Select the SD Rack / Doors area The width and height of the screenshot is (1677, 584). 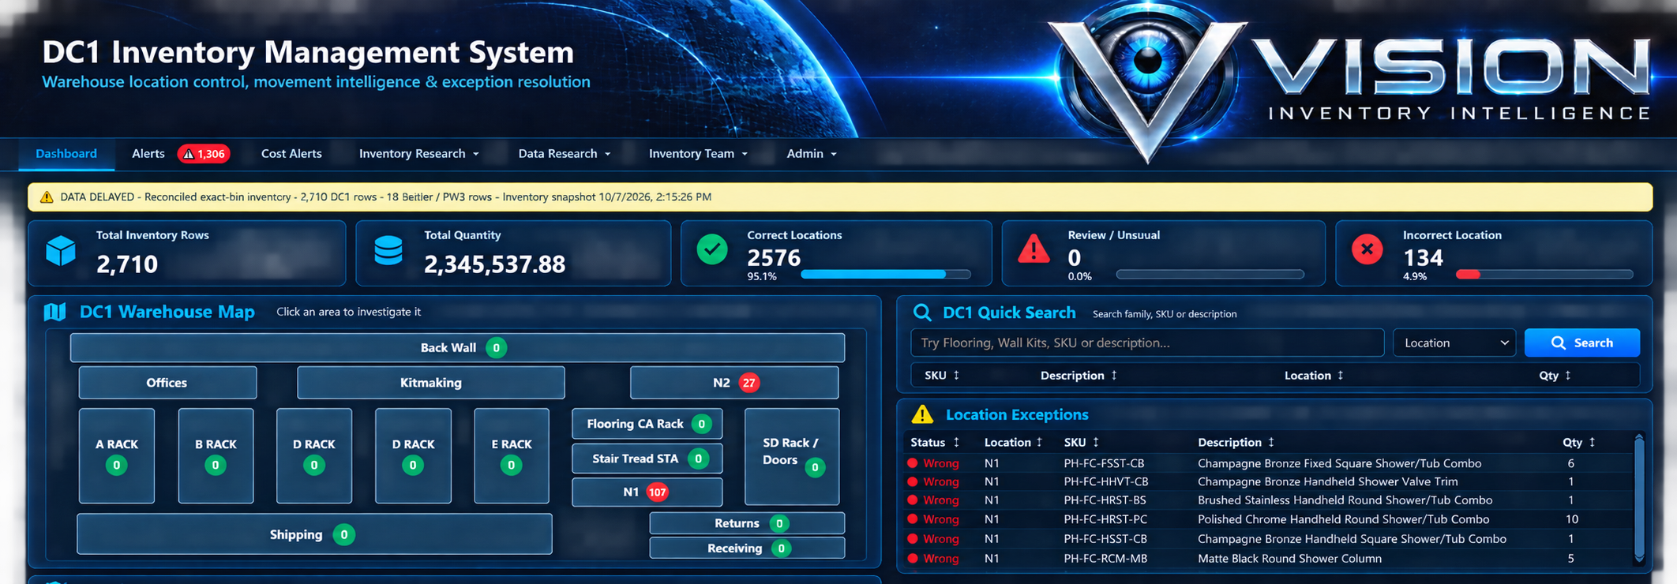coord(792,456)
